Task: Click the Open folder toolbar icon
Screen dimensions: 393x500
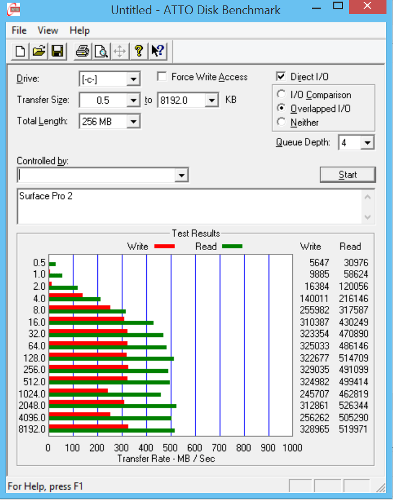Action: (39, 52)
